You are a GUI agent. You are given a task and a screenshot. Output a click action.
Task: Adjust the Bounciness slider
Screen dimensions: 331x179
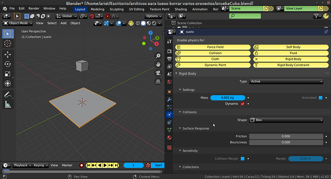[x=286, y=142]
